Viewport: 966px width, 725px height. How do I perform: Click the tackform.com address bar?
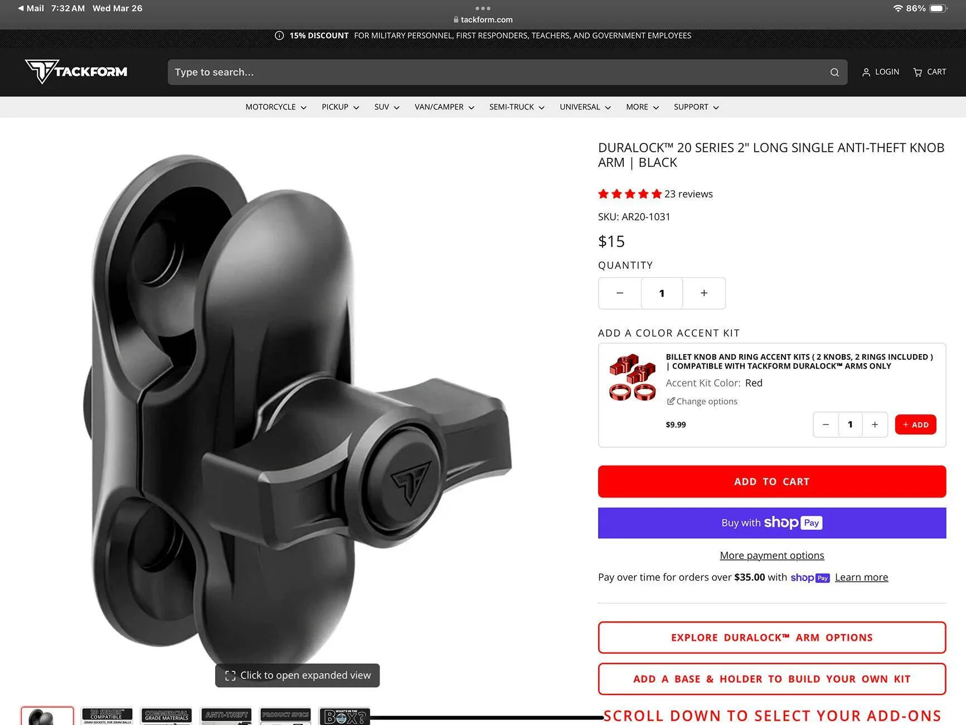coord(483,20)
